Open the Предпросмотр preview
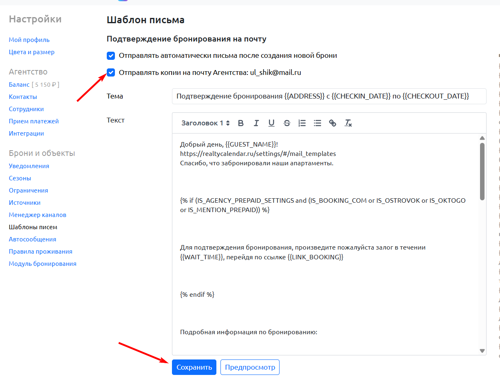Screen dimensions: 500x379 pyautogui.click(x=250, y=367)
